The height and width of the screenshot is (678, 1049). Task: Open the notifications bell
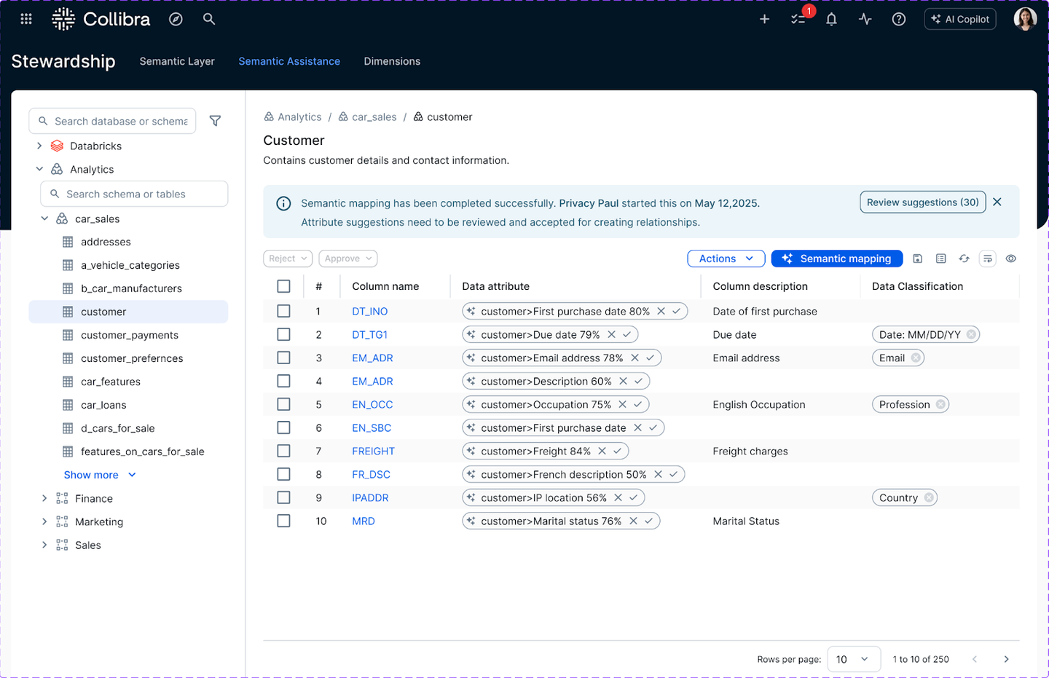[831, 20]
